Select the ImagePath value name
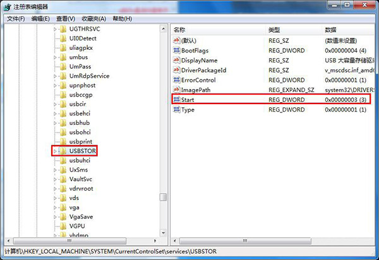379x260 pixels. click(196, 90)
